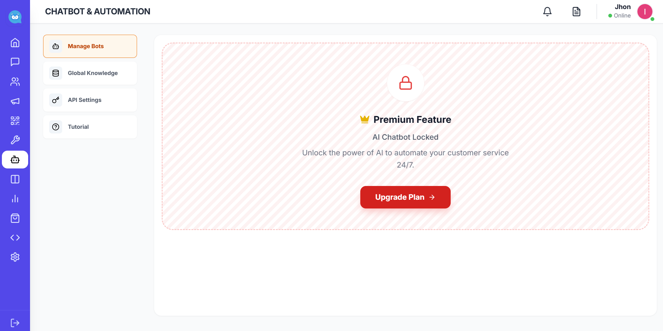Screen dimensions: 663x331
Task: Open the notification bell
Action: tap(547, 11)
